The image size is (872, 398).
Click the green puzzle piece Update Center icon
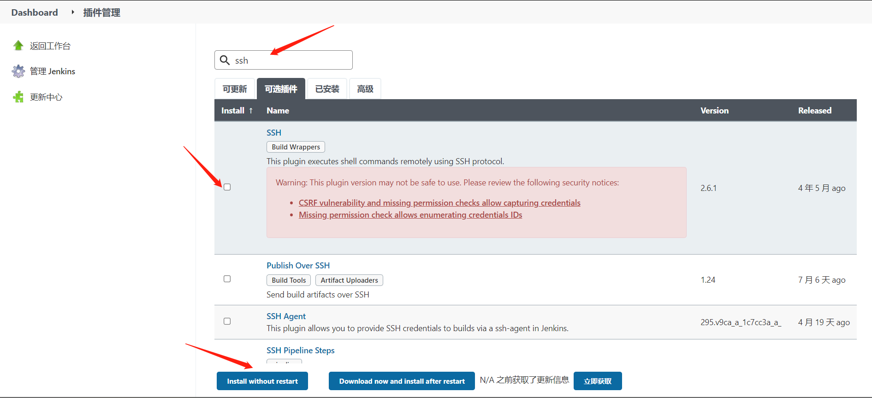(x=18, y=97)
